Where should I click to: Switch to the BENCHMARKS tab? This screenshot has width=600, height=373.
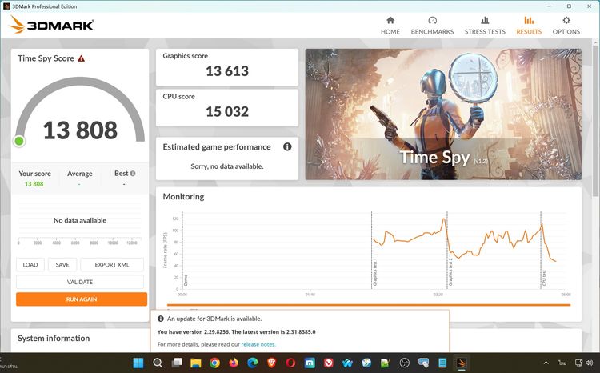coord(432,25)
